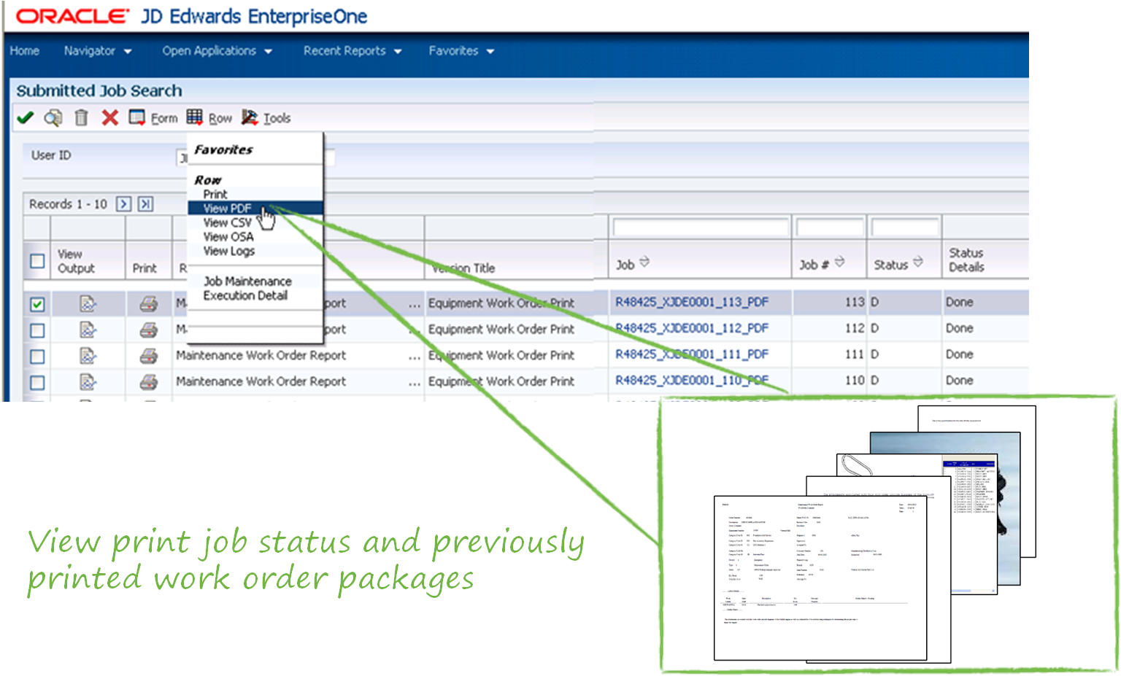Select View CSV from the Row menu
The height and width of the screenshot is (676, 1121).
(227, 222)
